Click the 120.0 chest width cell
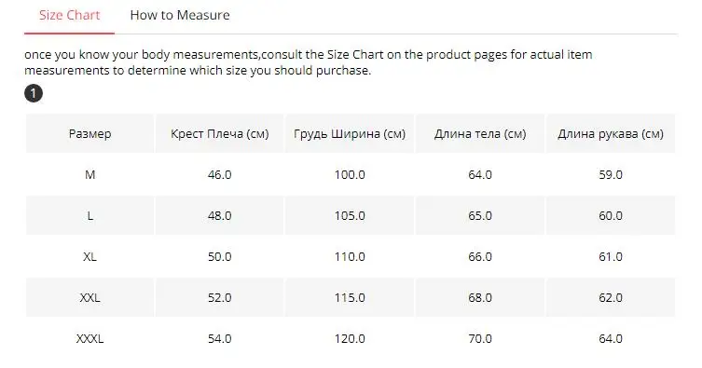 [x=350, y=339]
